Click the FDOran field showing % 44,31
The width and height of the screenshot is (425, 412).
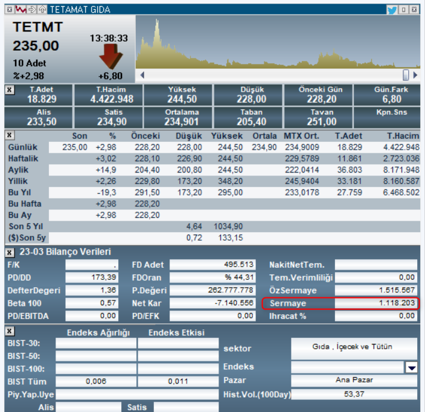(x=212, y=277)
